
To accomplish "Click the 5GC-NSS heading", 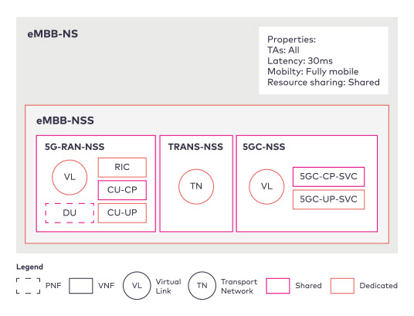I will click(264, 147).
